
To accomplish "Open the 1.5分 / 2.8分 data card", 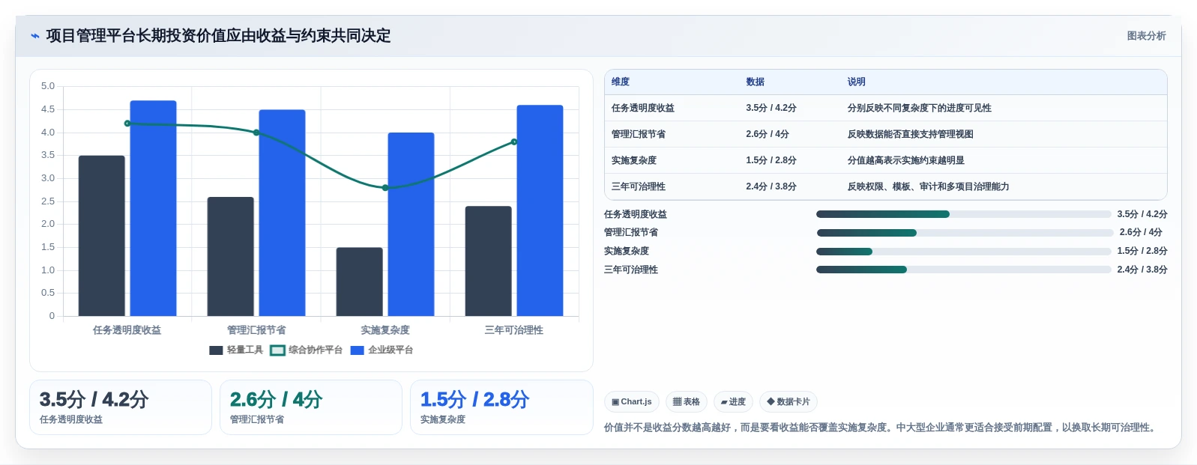I will pos(501,407).
